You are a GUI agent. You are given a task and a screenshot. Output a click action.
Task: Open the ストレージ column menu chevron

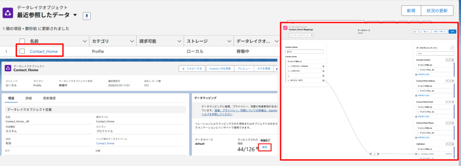229,41
